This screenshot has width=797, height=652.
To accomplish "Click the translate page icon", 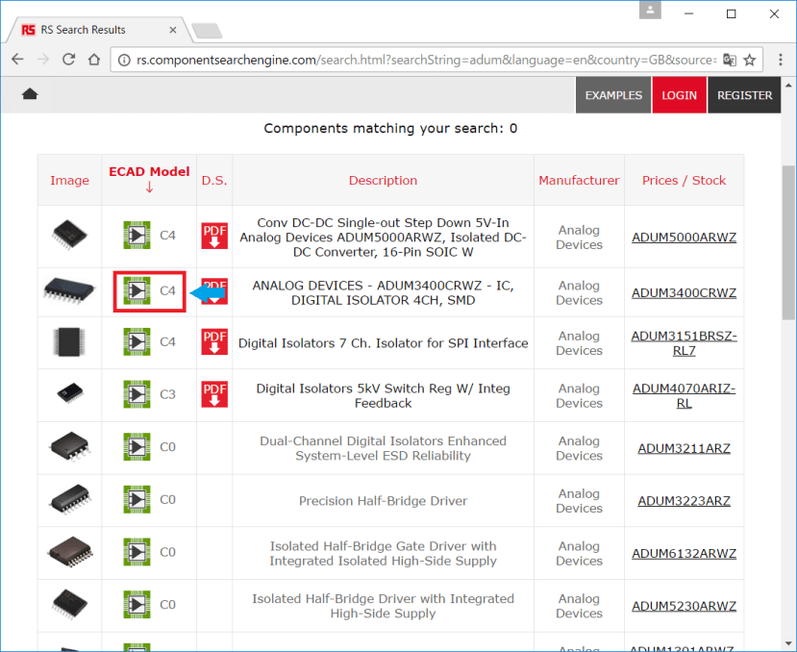I will click(x=730, y=60).
